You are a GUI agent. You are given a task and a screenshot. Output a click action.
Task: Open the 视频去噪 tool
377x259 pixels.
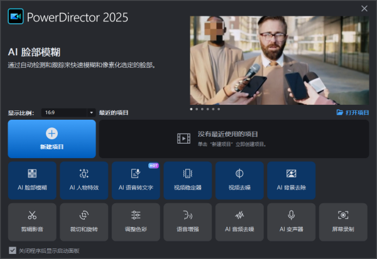click(239, 181)
